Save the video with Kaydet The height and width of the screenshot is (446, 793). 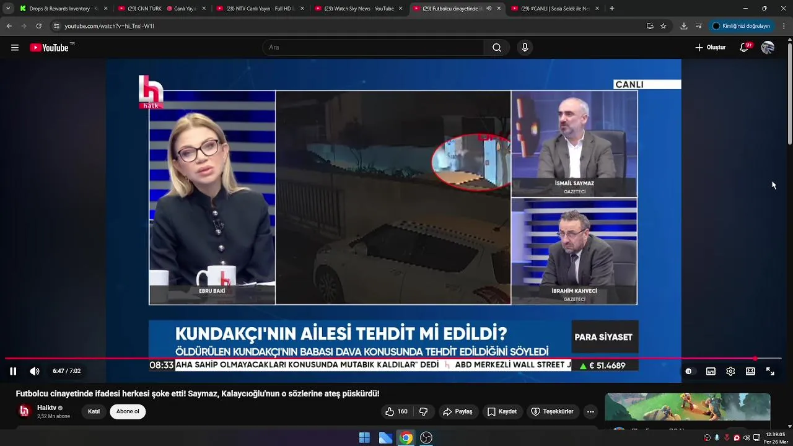coord(502,411)
